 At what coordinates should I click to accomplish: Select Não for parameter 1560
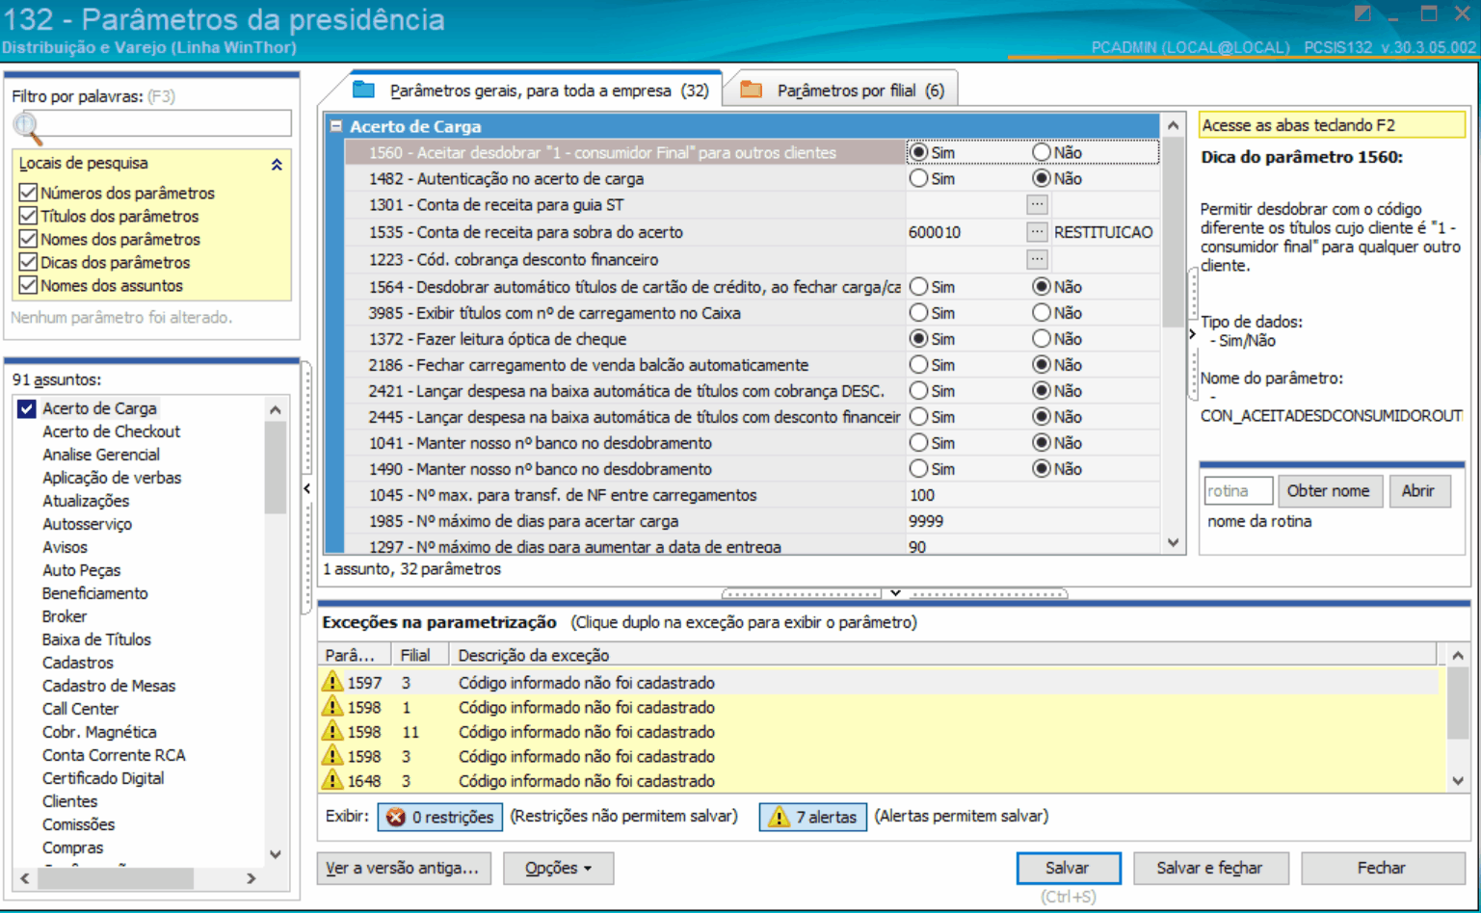click(x=1041, y=152)
